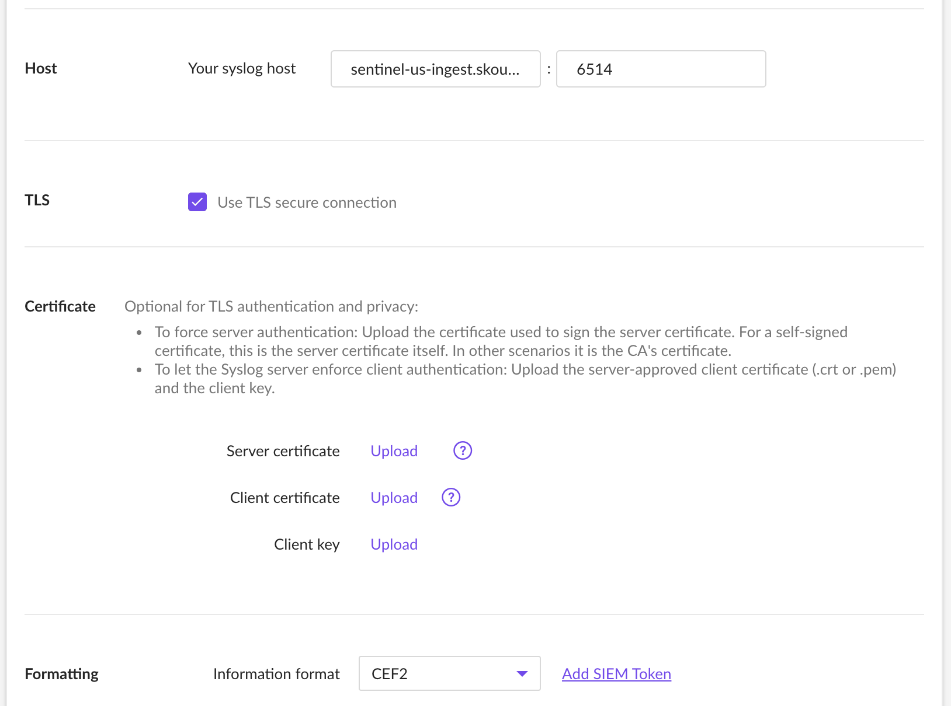This screenshot has width=951, height=706.
Task: Click the 'Formatting' section heading
Action: (x=62, y=674)
